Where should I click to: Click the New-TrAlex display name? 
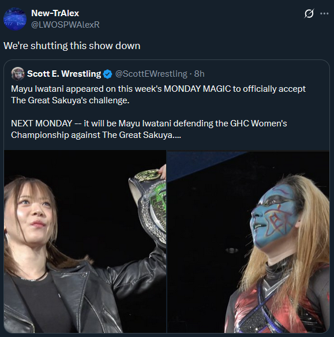point(55,13)
